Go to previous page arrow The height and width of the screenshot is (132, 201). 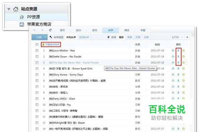[x=182, y=37]
